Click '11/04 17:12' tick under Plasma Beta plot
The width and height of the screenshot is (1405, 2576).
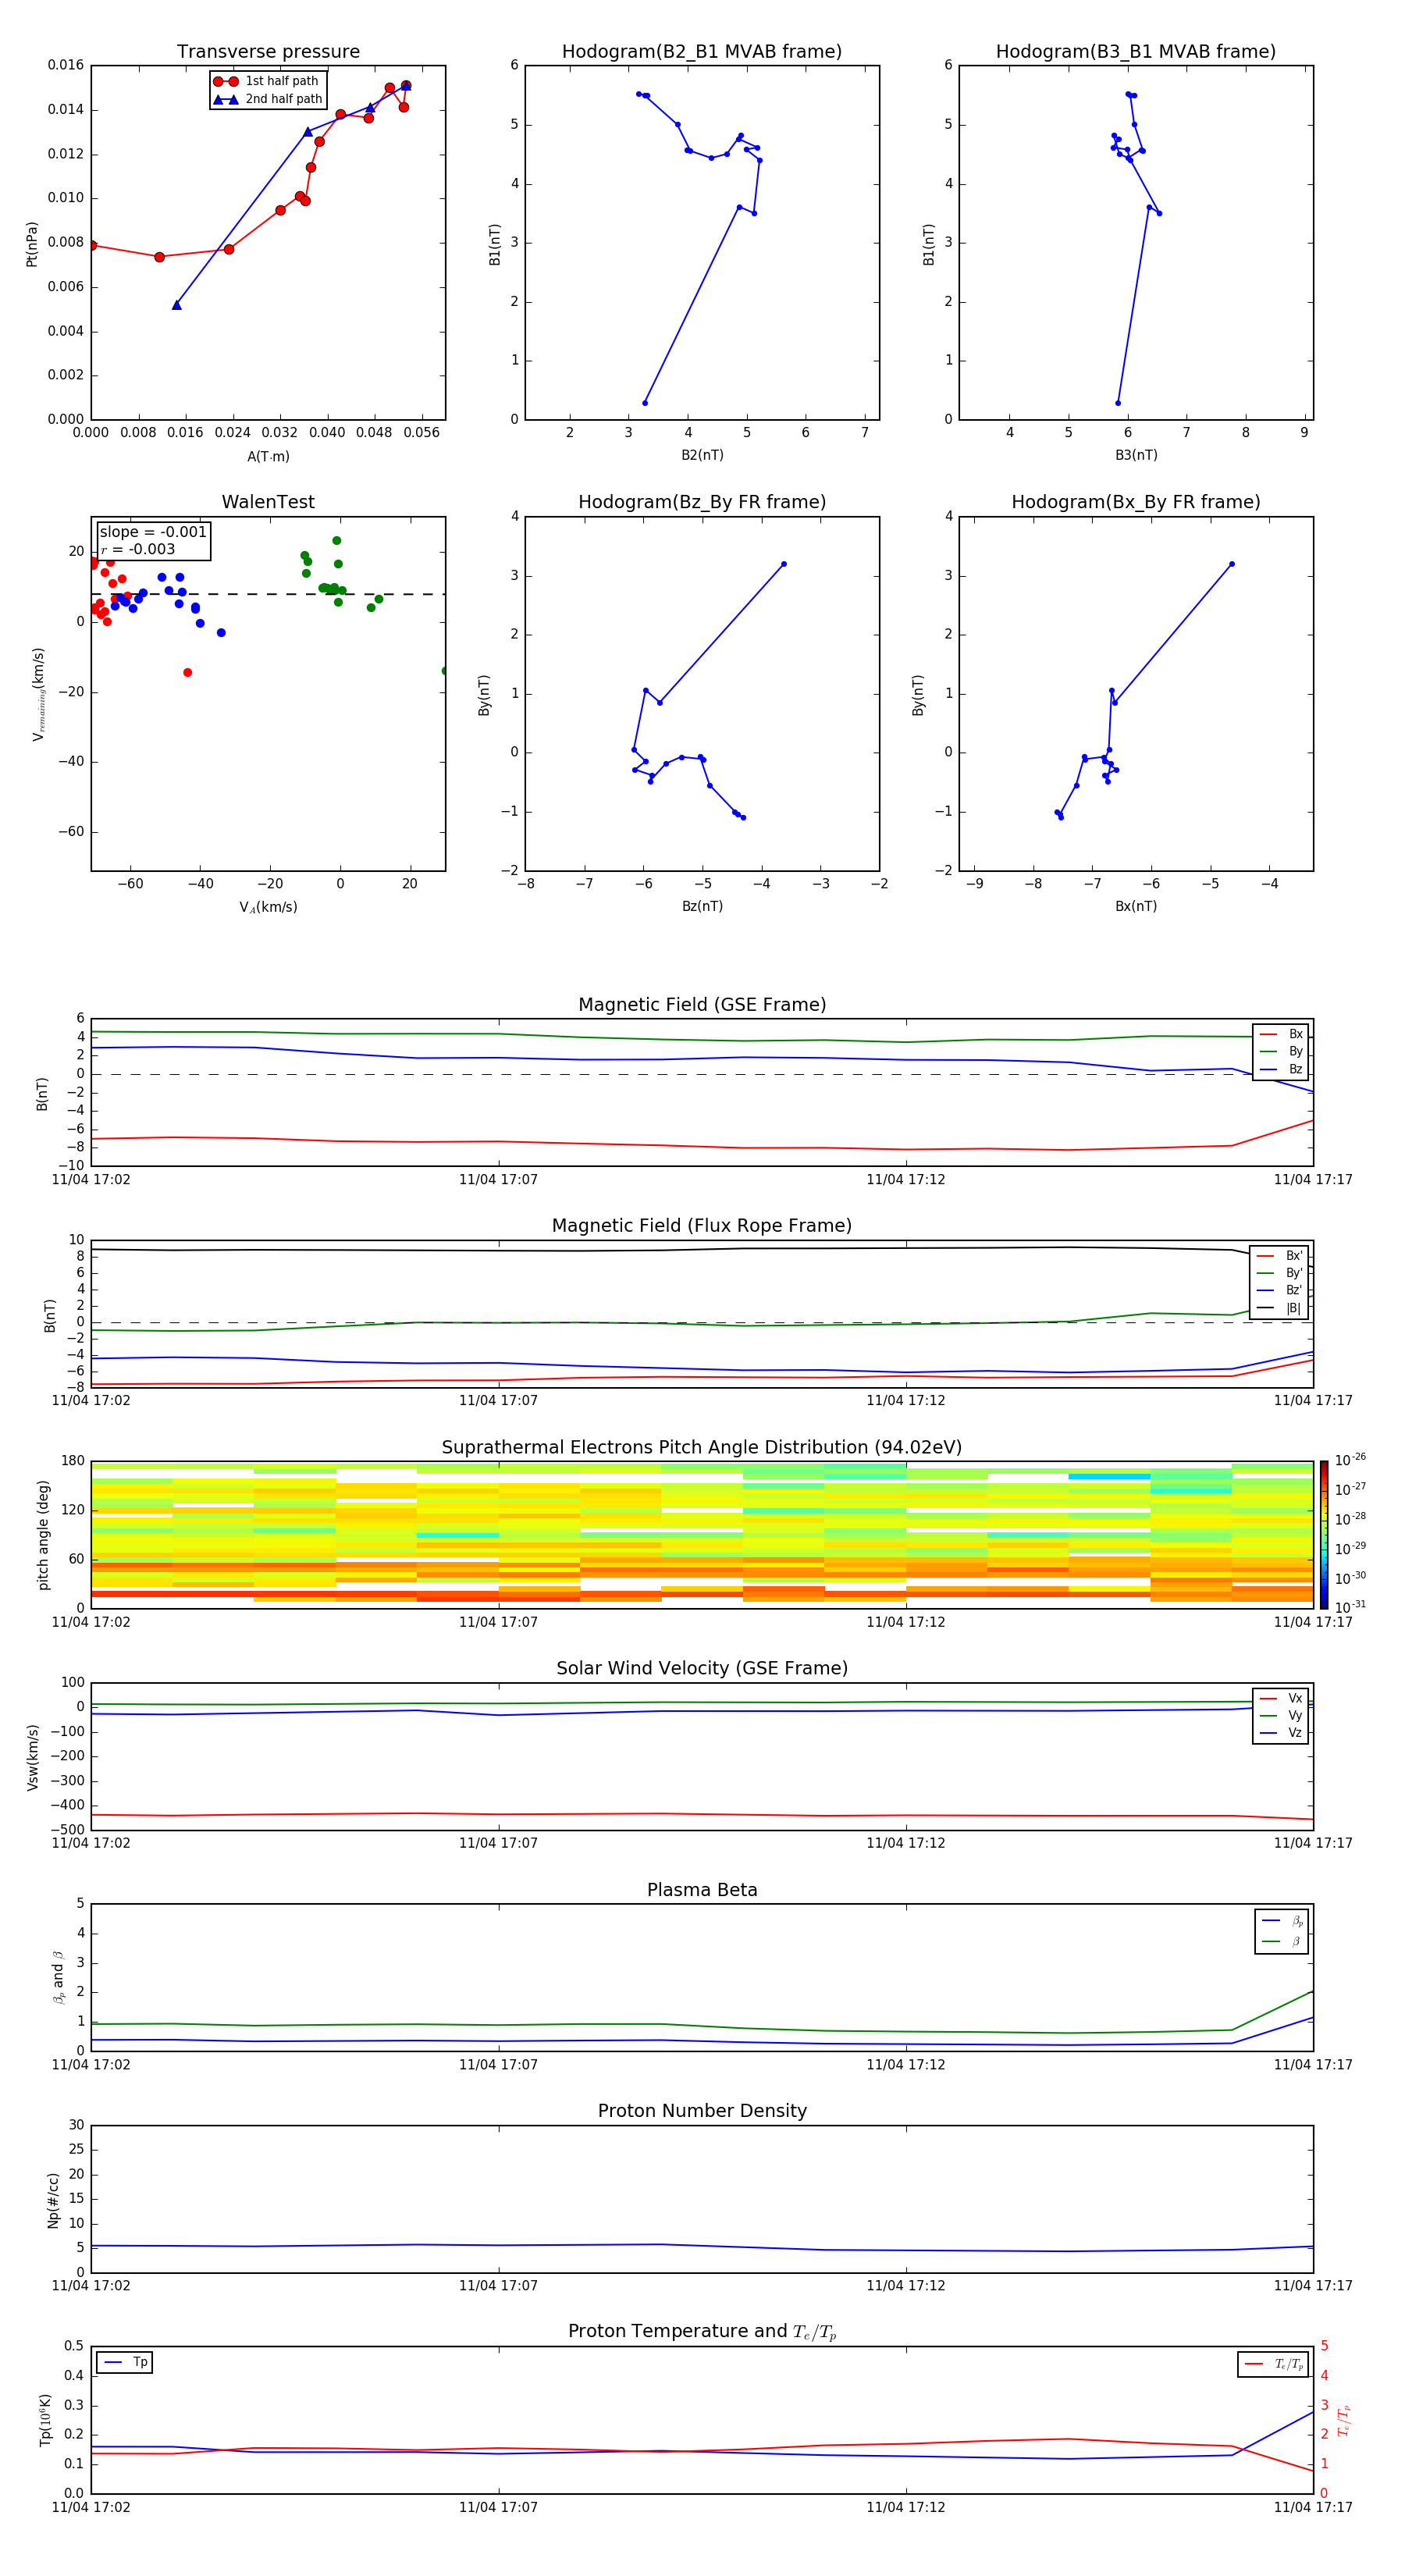905,2064
